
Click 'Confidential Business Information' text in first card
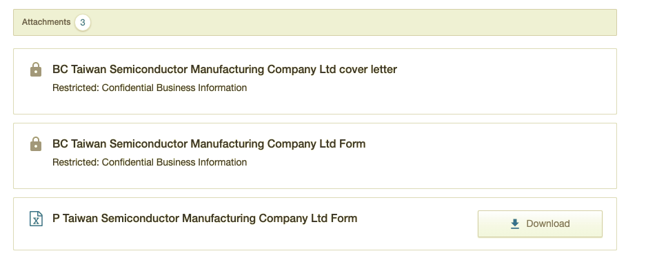tap(174, 88)
